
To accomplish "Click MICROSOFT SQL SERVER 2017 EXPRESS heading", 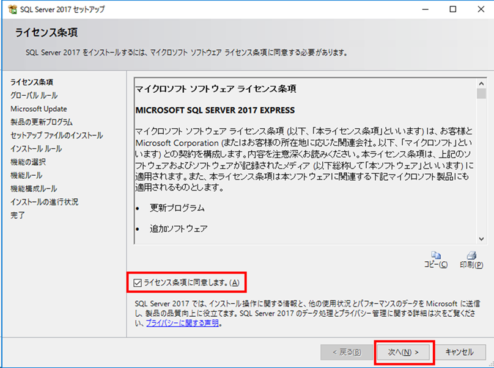I will point(215,110).
